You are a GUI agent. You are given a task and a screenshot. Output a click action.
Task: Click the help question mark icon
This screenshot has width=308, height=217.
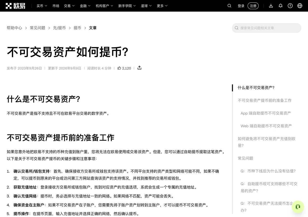tap(290, 6)
